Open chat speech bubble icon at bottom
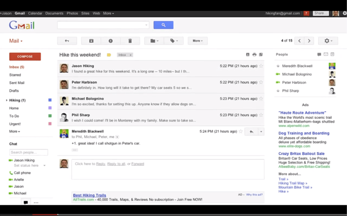 click(x=25, y=202)
